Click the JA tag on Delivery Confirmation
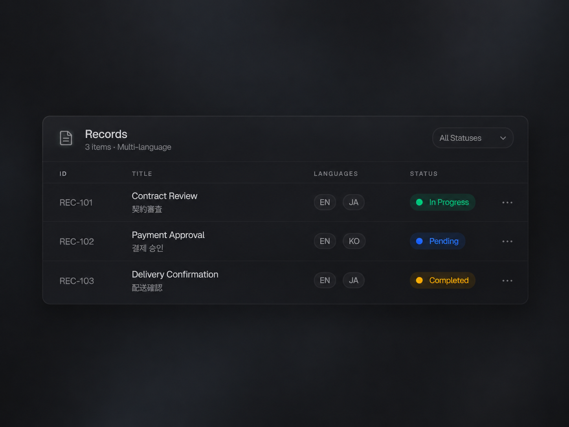Screen dimensions: 569x427 354,280
